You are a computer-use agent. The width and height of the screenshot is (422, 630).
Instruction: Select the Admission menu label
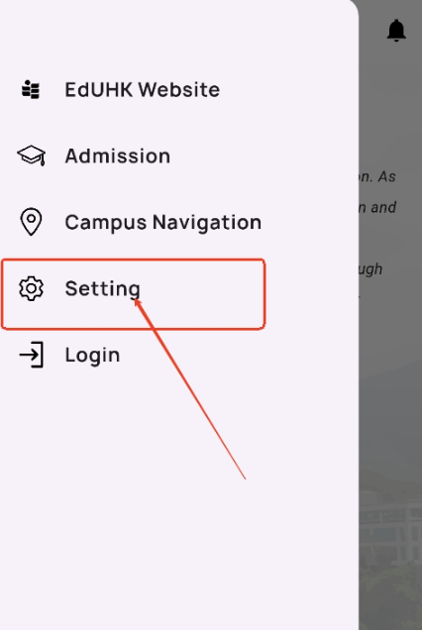(118, 156)
